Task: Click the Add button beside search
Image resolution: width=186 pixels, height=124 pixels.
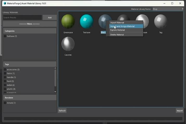Action: pos(50,17)
